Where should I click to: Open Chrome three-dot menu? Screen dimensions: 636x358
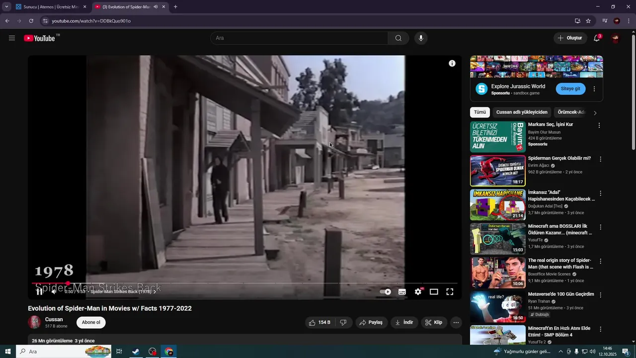coord(629,21)
